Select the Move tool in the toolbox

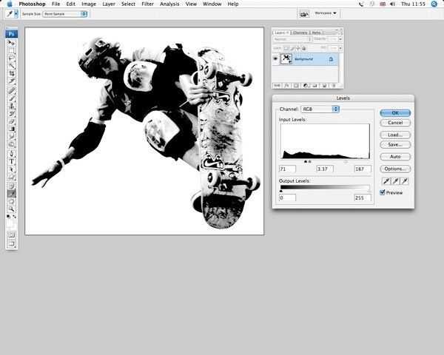coord(12,43)
